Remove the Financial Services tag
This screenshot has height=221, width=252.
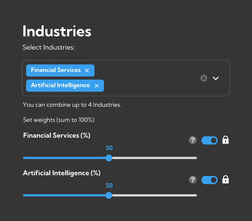87,70
